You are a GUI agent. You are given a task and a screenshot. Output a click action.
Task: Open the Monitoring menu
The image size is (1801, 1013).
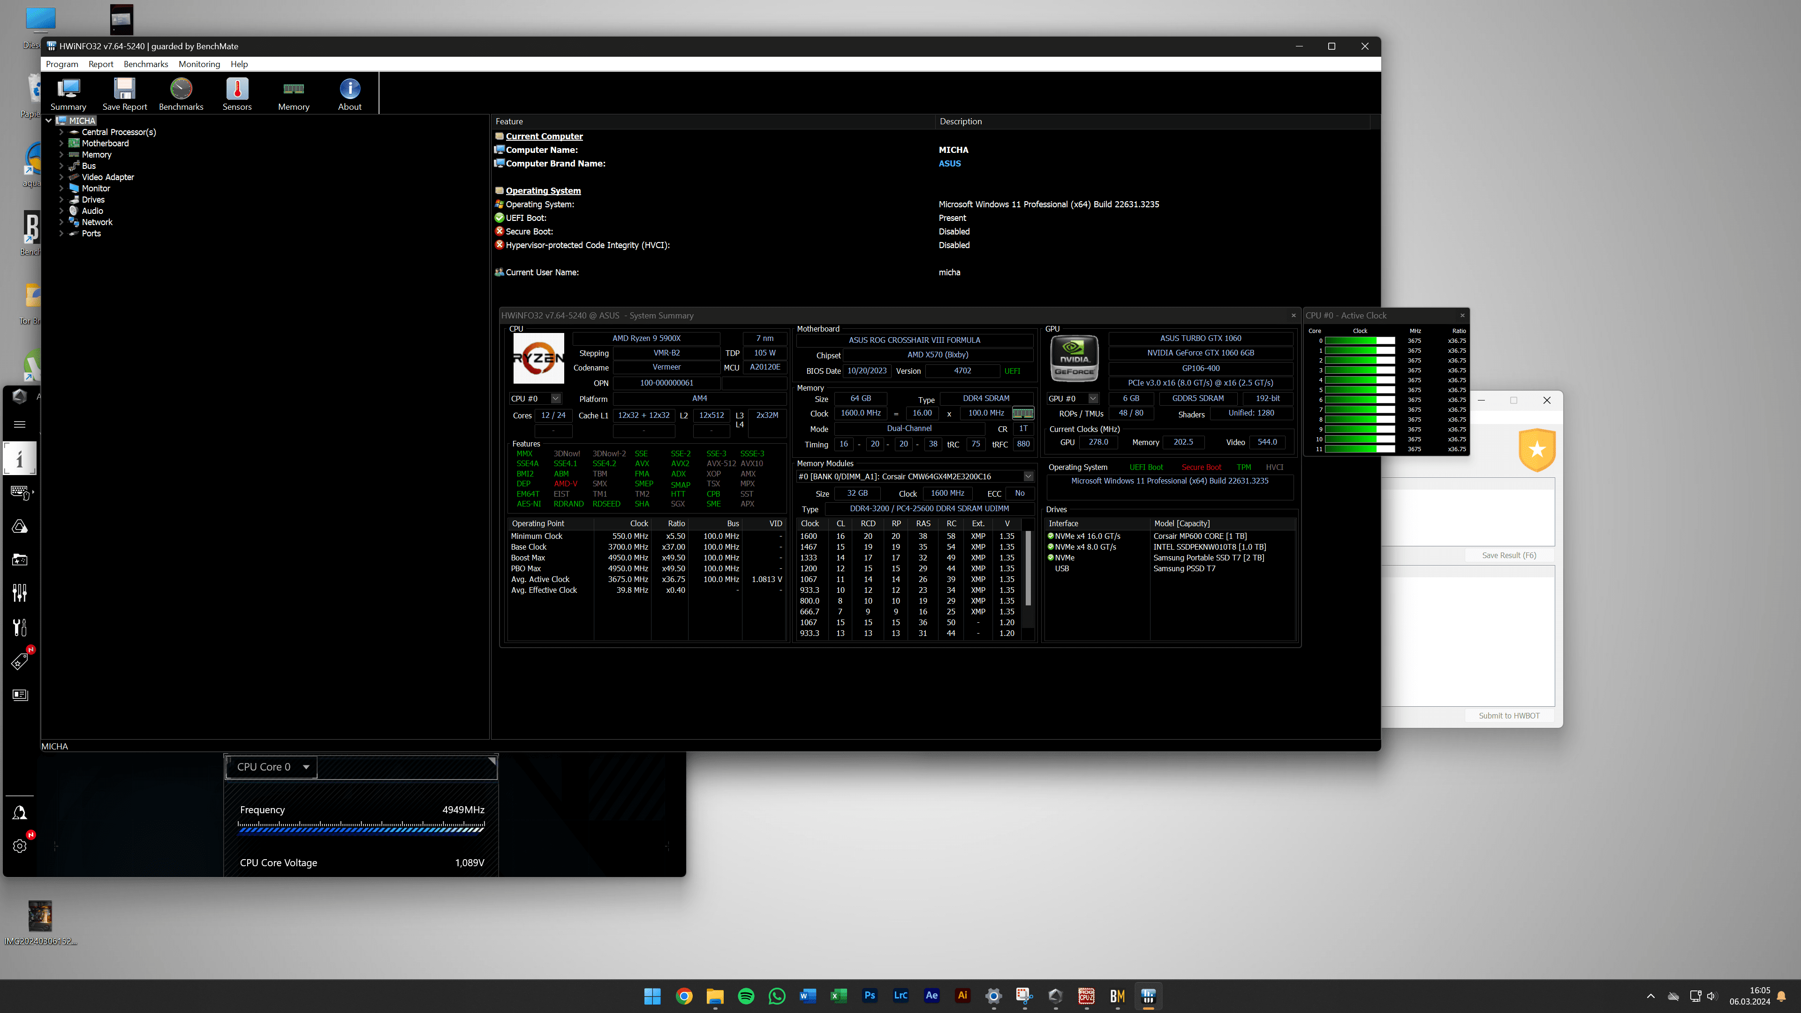coord(199,64)
